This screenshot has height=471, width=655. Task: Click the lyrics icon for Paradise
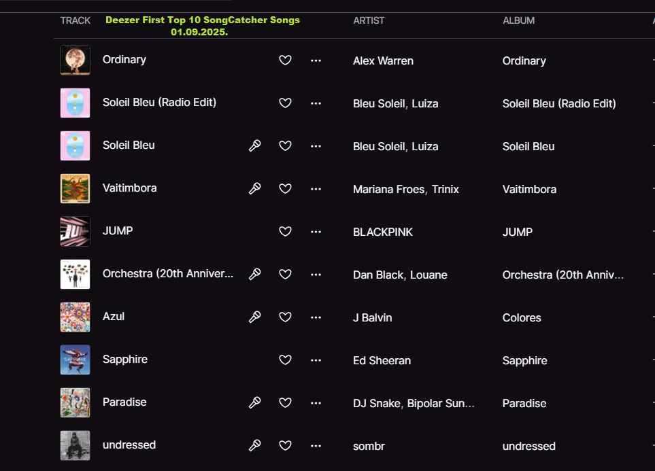[x=255, y=402]
